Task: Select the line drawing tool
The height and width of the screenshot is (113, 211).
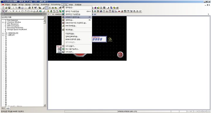Action: (10, 11)
